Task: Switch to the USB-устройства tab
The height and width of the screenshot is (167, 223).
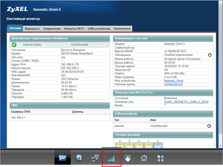Action: click(99, 29)
